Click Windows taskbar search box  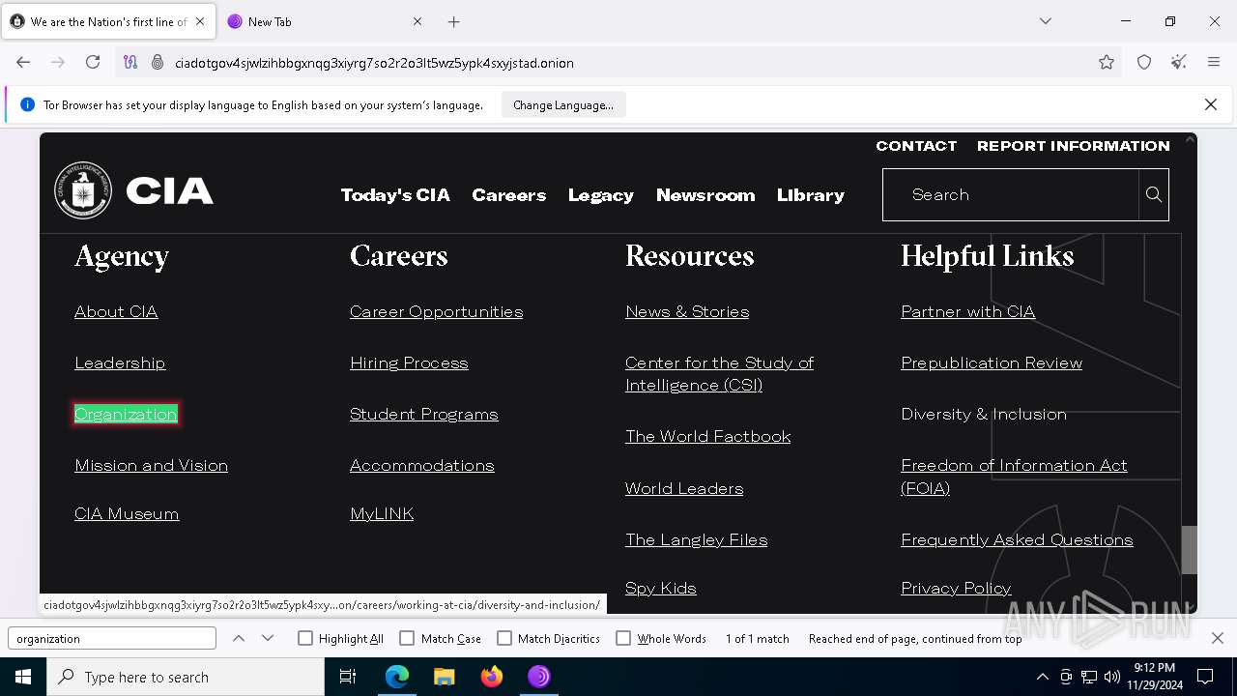click(x=186, y=677)
